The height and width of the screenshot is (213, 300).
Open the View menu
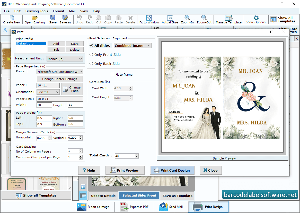84,11
